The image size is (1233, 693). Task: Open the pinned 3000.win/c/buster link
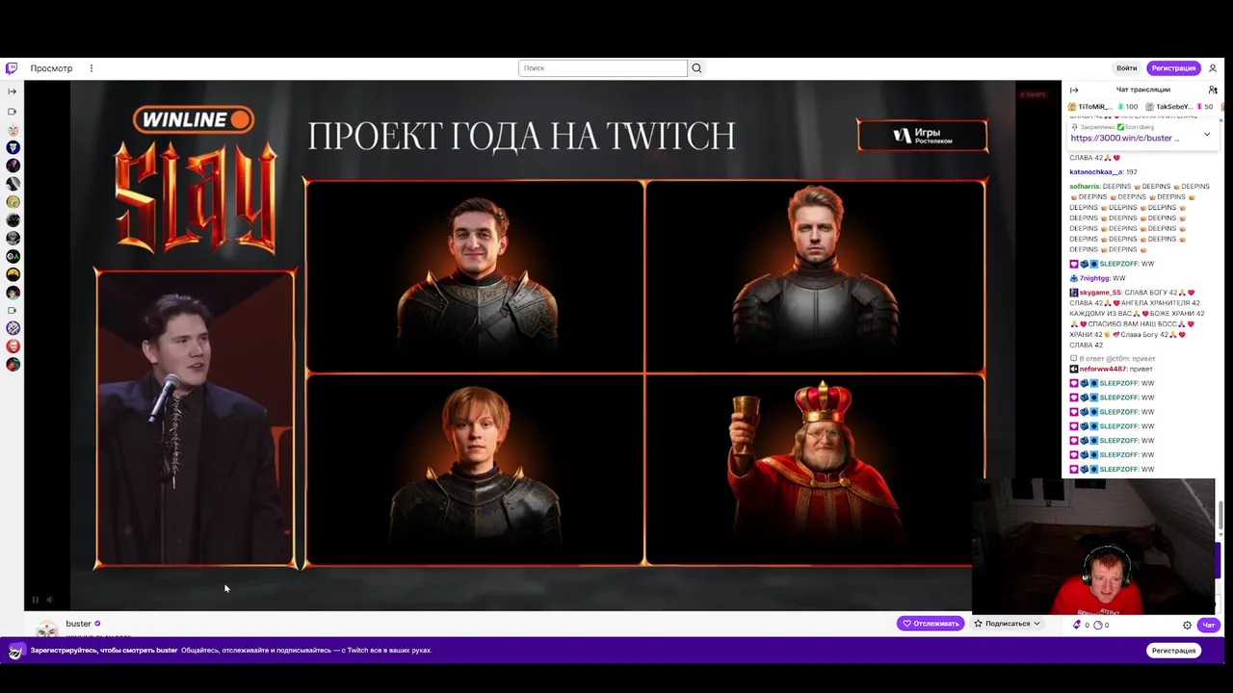[1124, 138]
